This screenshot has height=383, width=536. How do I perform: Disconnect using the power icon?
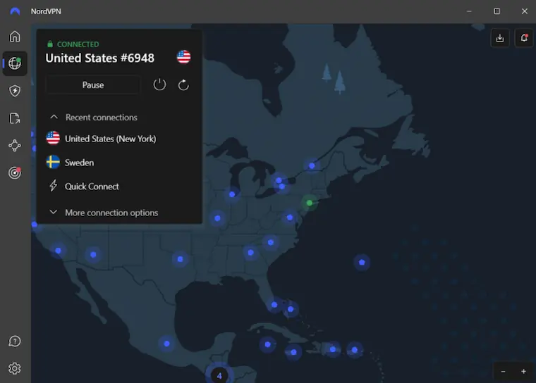159,84
